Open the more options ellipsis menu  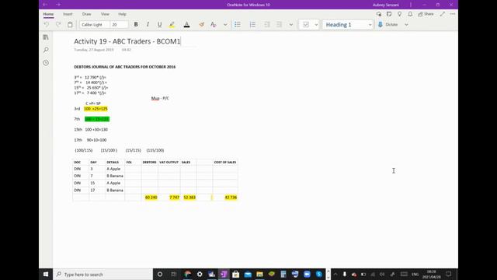pyautogui.click(x=453, y=14)
